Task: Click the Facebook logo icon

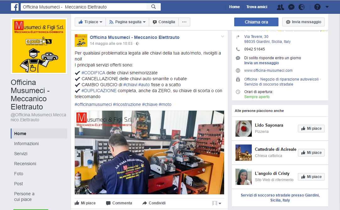Action: coord(15,7)
